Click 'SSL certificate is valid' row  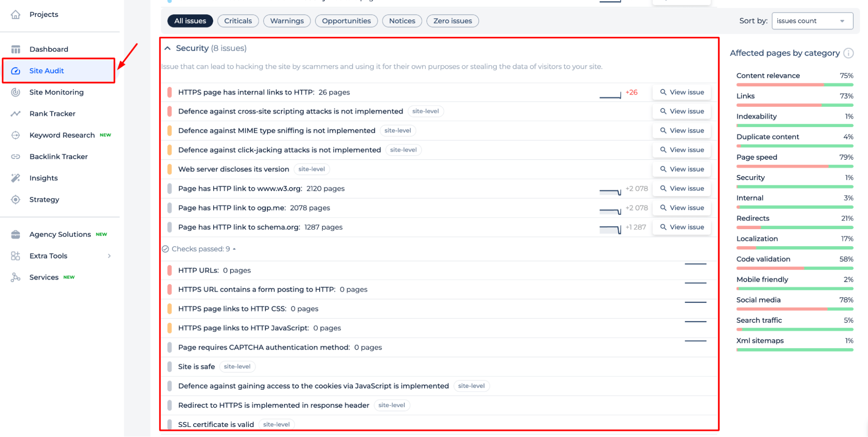pos(439,424)
